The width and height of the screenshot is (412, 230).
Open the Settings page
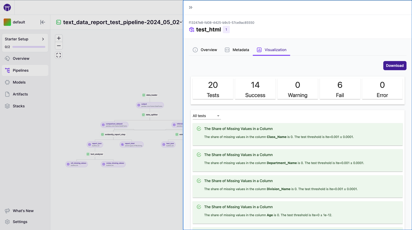click(20, 222)
